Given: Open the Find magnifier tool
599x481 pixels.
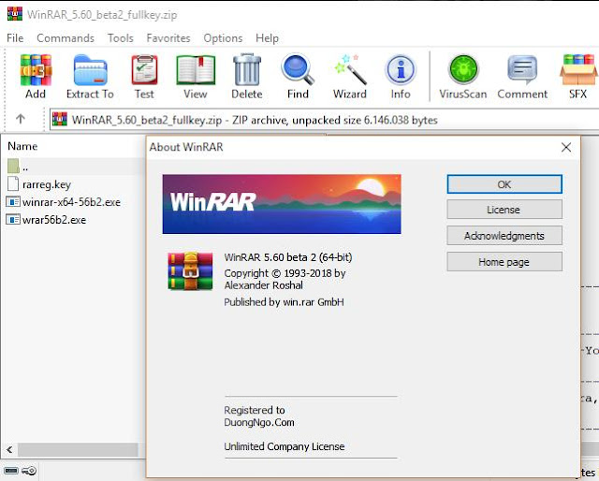Looking at the screenshot, I should click(x=298, y=70).
